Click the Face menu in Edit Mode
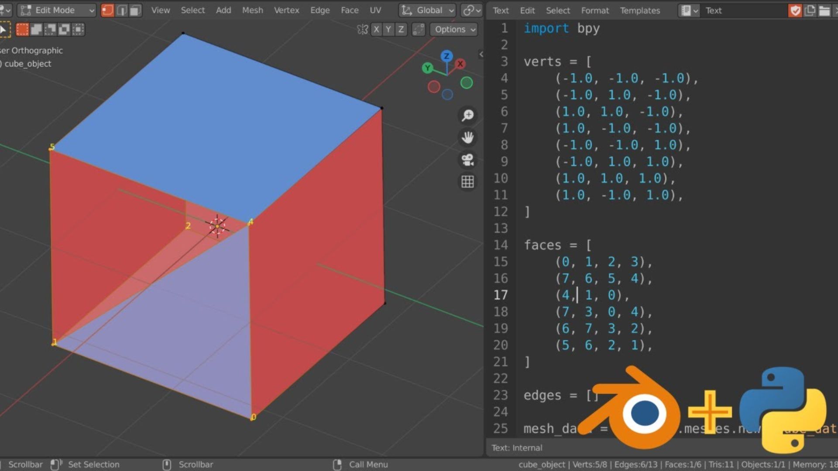 coord(348,10)
